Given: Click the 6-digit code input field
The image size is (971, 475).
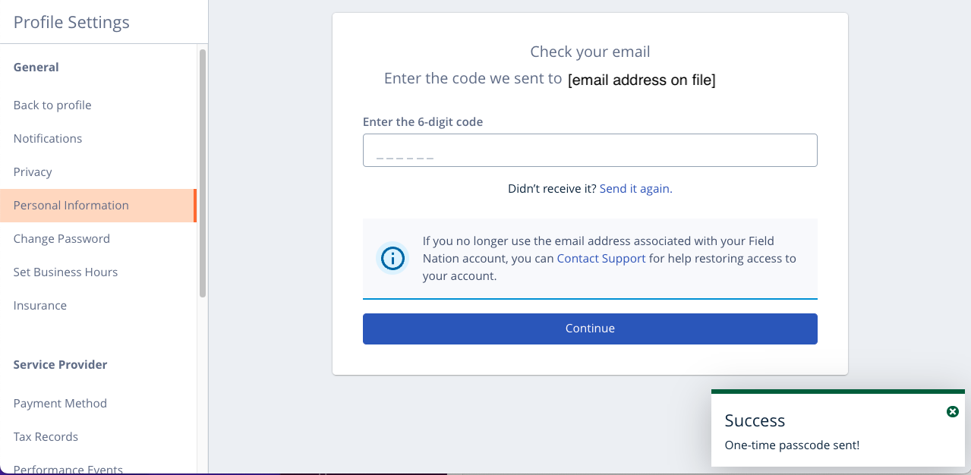Looking at the screenshot, I should click(x=590, y=149).
